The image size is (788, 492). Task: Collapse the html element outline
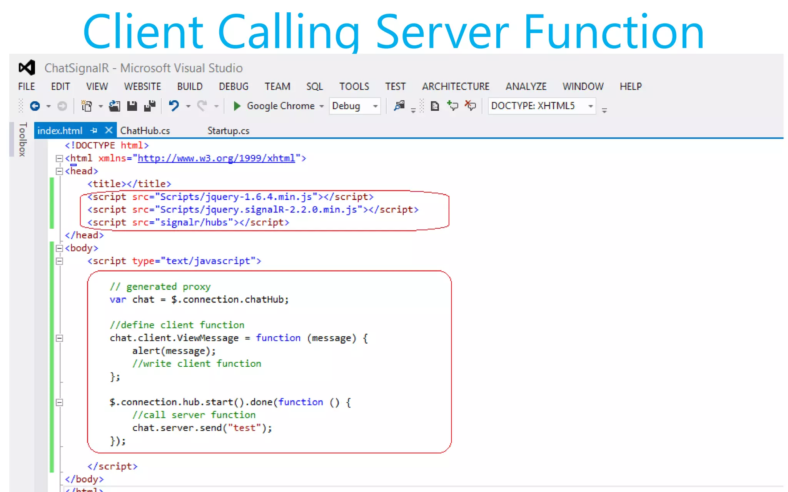click(59, 158)
